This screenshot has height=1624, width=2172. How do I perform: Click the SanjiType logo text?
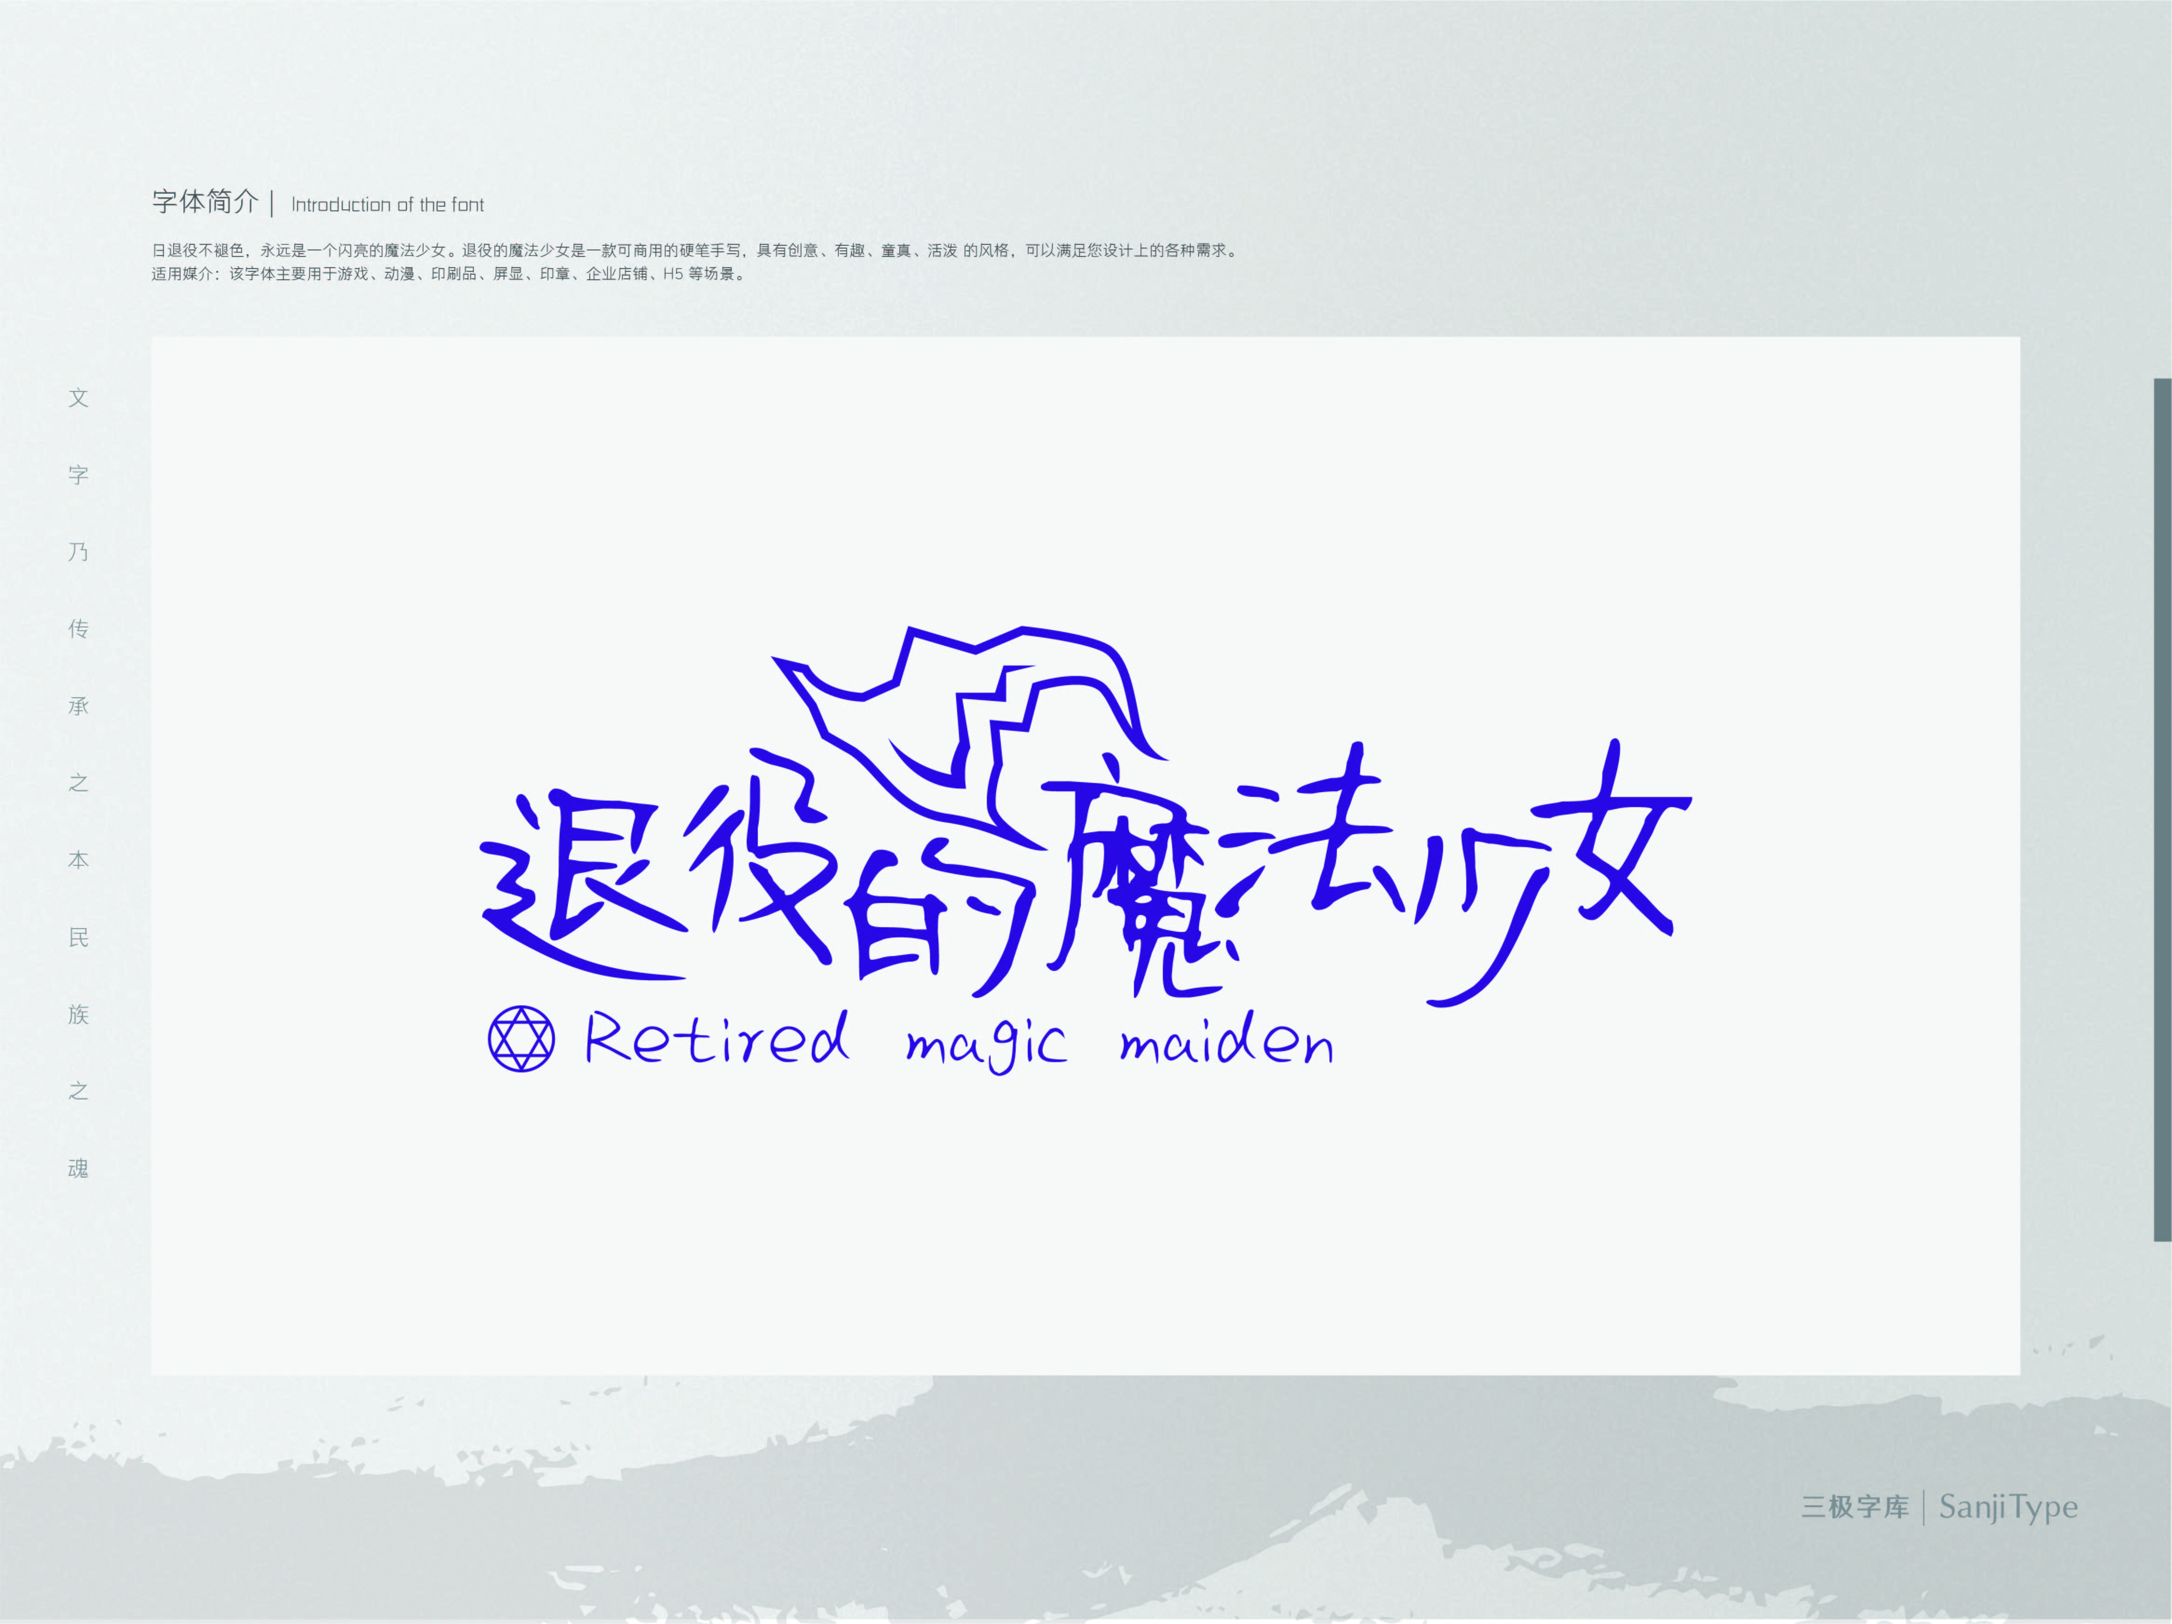pos(2008,1506)
